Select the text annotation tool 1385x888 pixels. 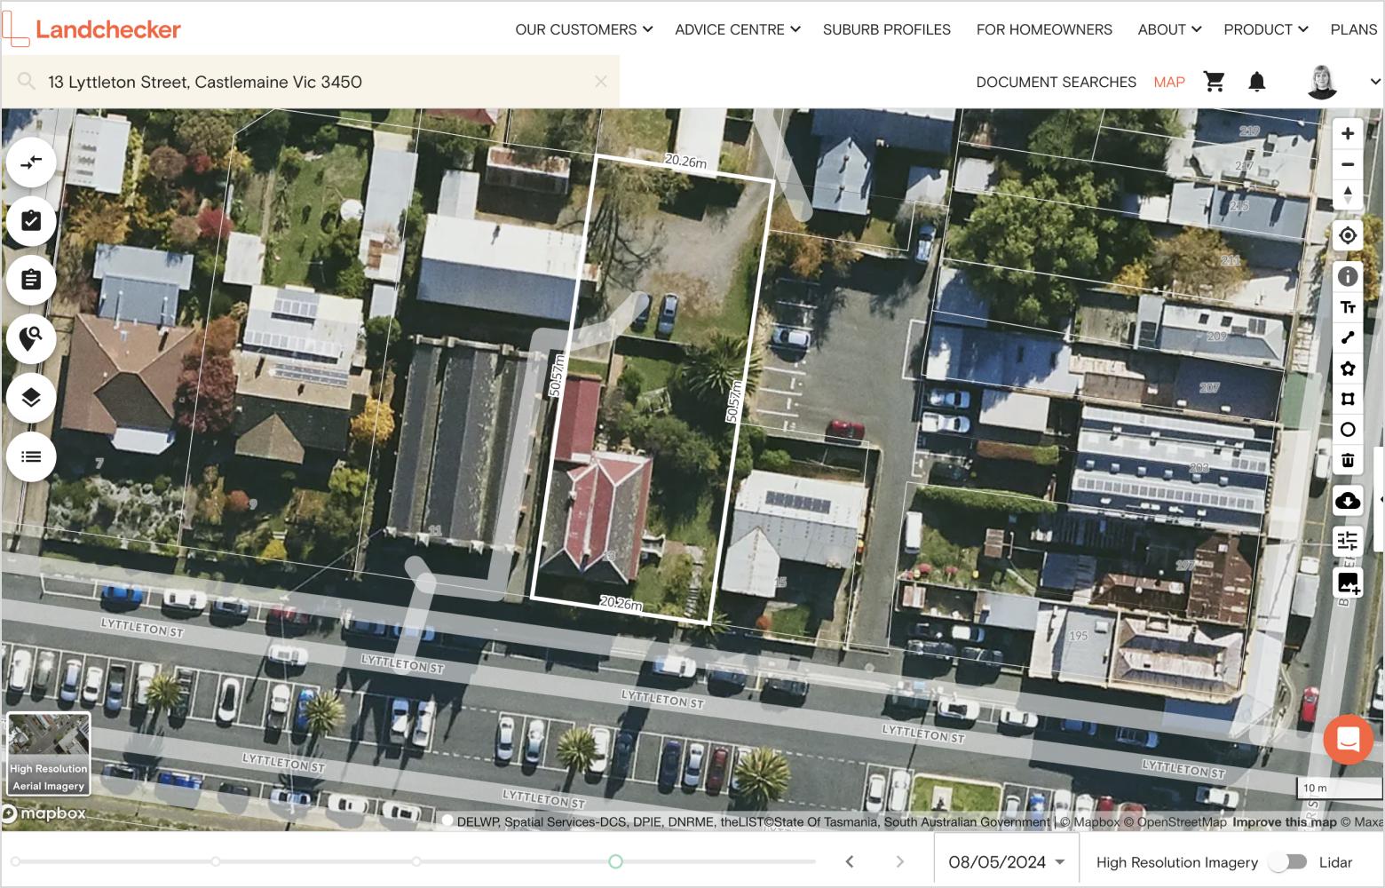coord(1348,307)
